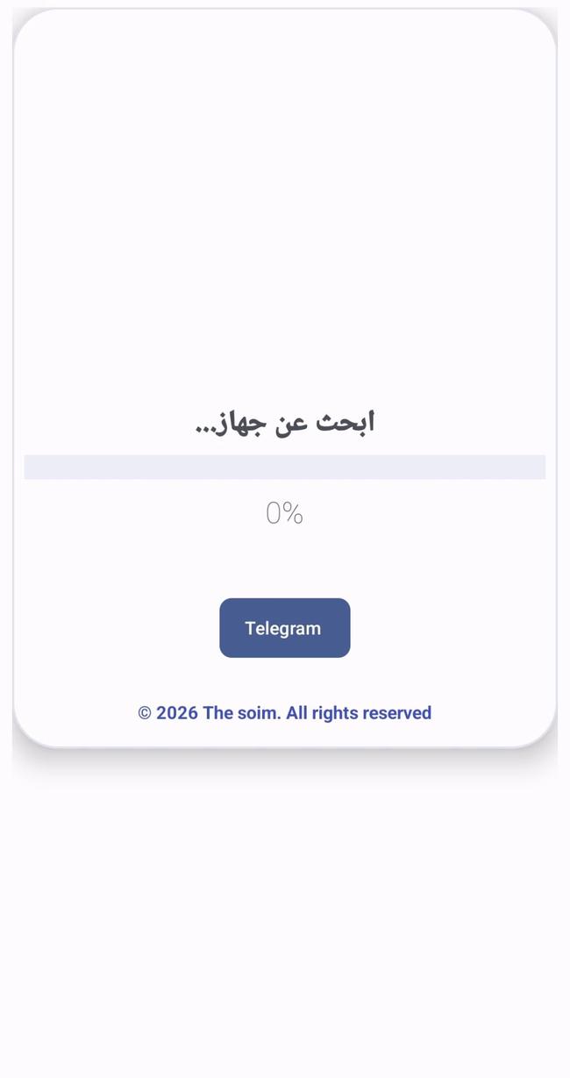Viewport: 570px width, 1078px height.
Task: Click the ellipsis after the Arabic heading
Action: coord(203,430)
